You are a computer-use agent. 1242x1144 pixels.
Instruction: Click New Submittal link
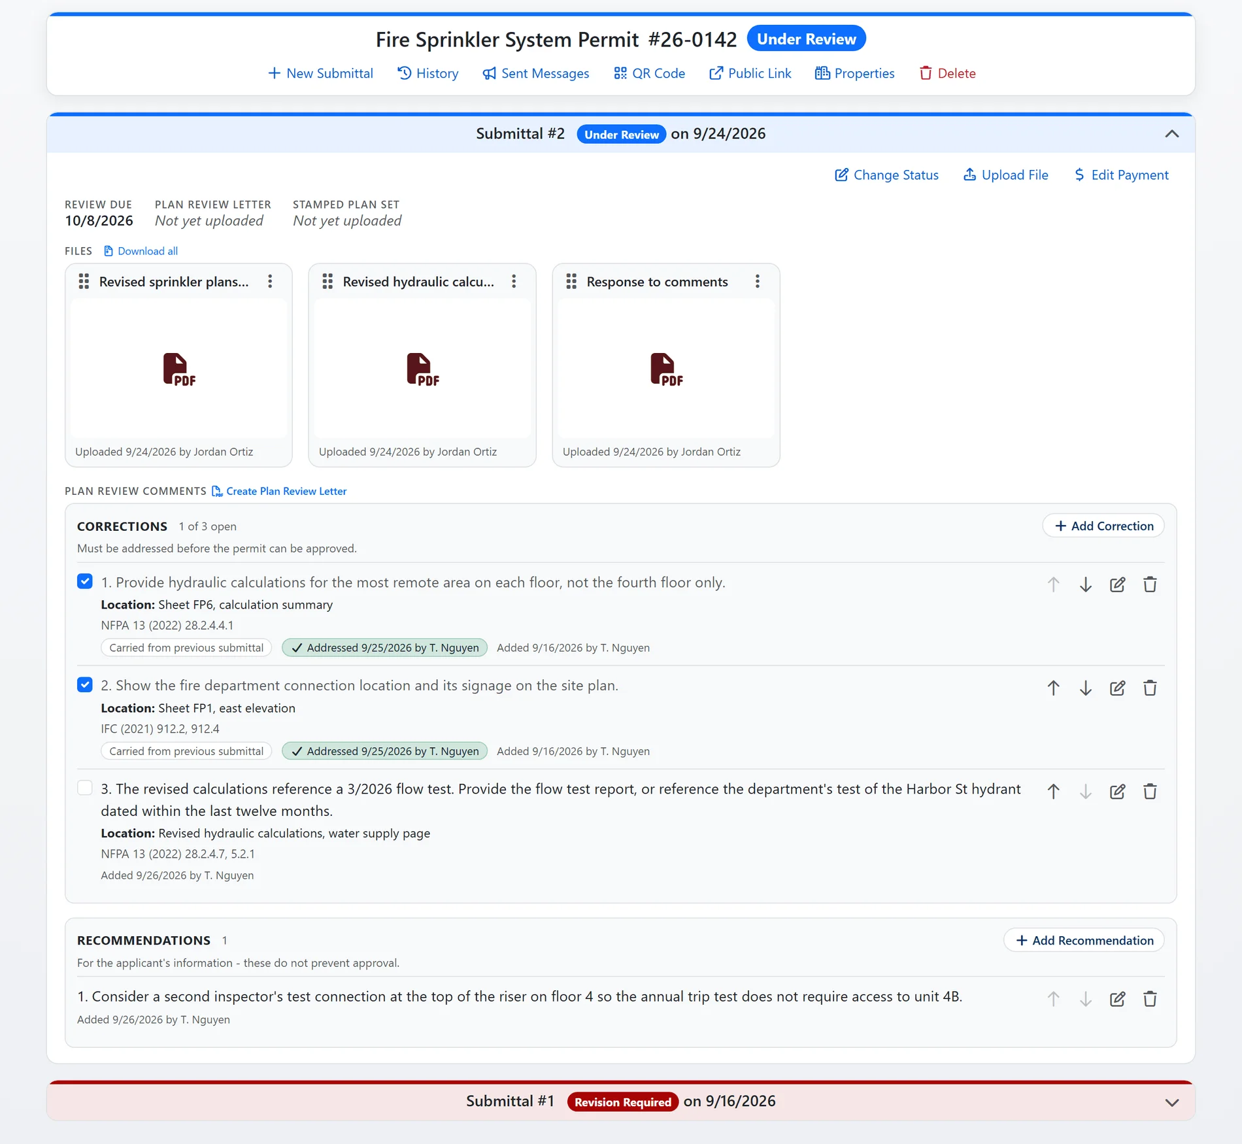[x=320, y=73]
